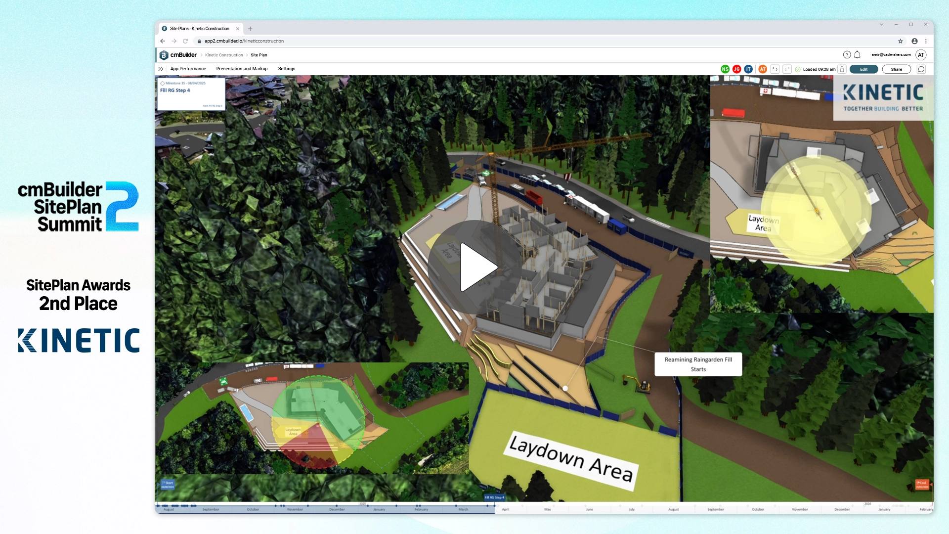Jump to November 2024 on the timeline
This screenshot has height=534, width=949.
pos(295,509)
